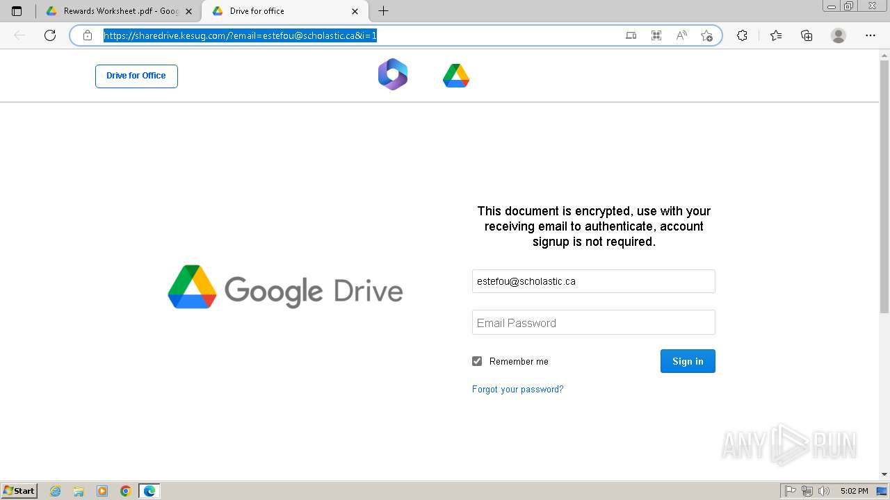
Task: View site information lock icon
Action: (x=88, y=35)
